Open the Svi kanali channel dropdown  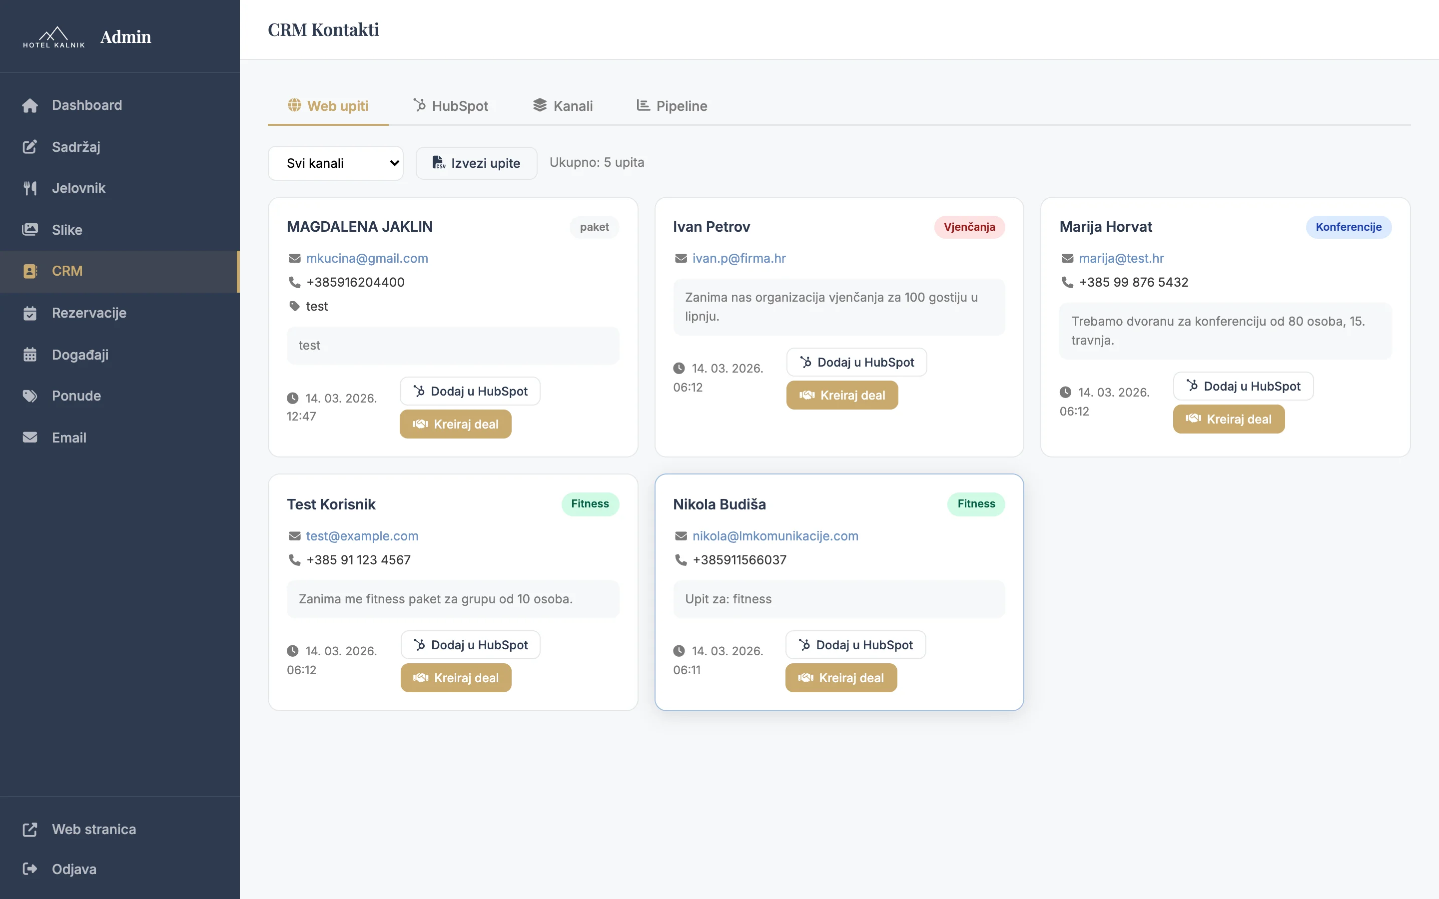click(x=335, y=163)
